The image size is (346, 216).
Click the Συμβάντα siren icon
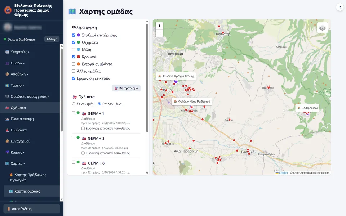point(7,130)
